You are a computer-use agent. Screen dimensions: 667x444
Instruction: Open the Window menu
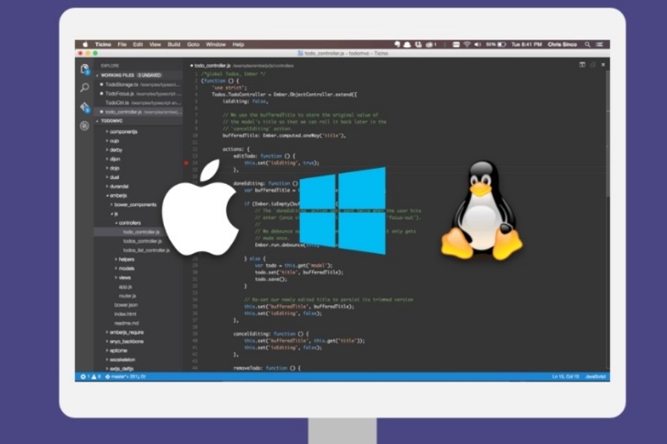pyautogui.click(x=215, y=44)
